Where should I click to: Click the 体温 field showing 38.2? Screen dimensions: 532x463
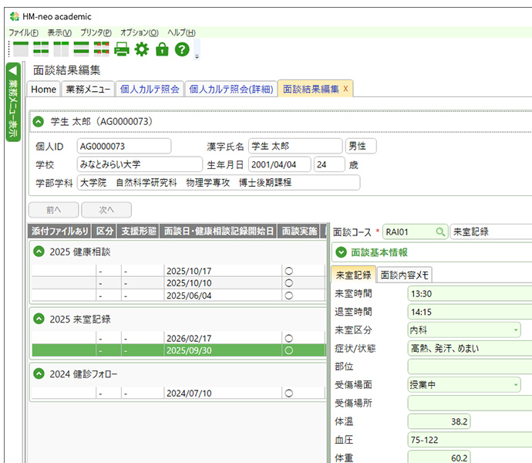pos(439,421)
